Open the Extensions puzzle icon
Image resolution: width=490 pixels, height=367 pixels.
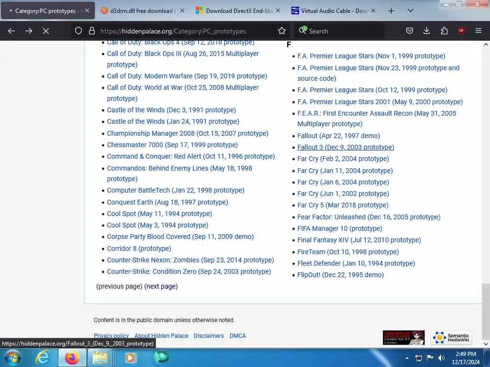[444, 31]
